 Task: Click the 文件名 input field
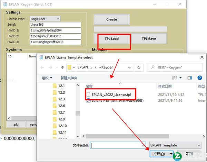coord(118,145)
